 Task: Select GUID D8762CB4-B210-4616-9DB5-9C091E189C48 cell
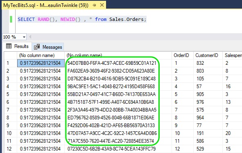coord(118,79)
